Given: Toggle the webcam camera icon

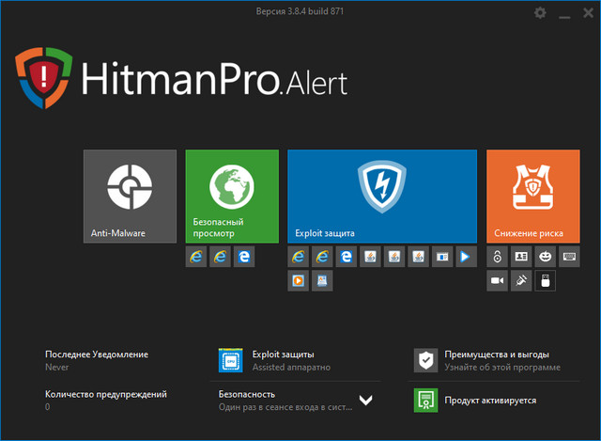Looking at the screenshot, I should 498,280.
